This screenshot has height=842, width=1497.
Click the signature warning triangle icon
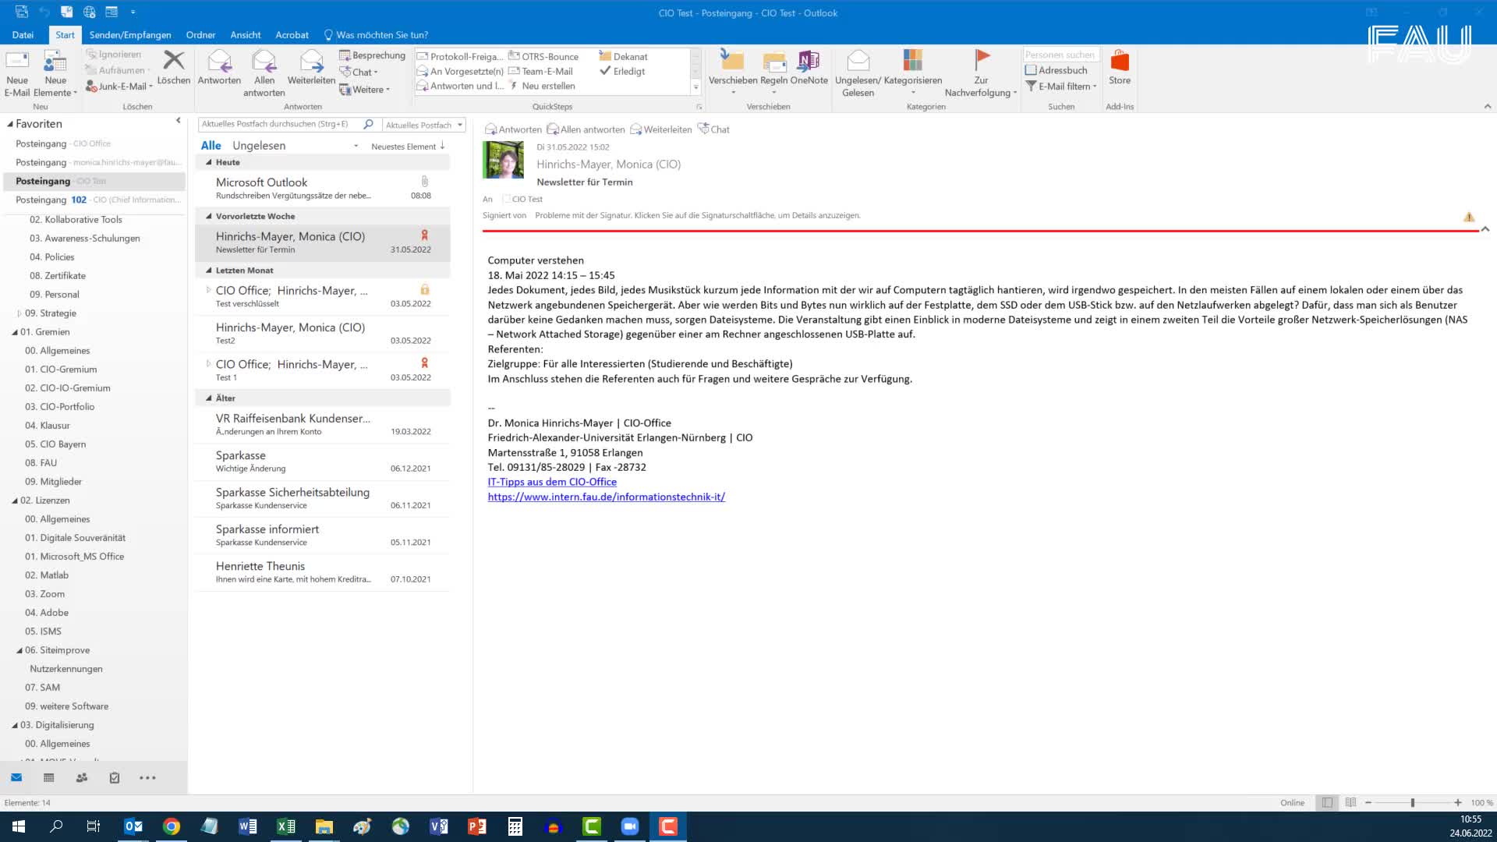[x=1468, y=217]
